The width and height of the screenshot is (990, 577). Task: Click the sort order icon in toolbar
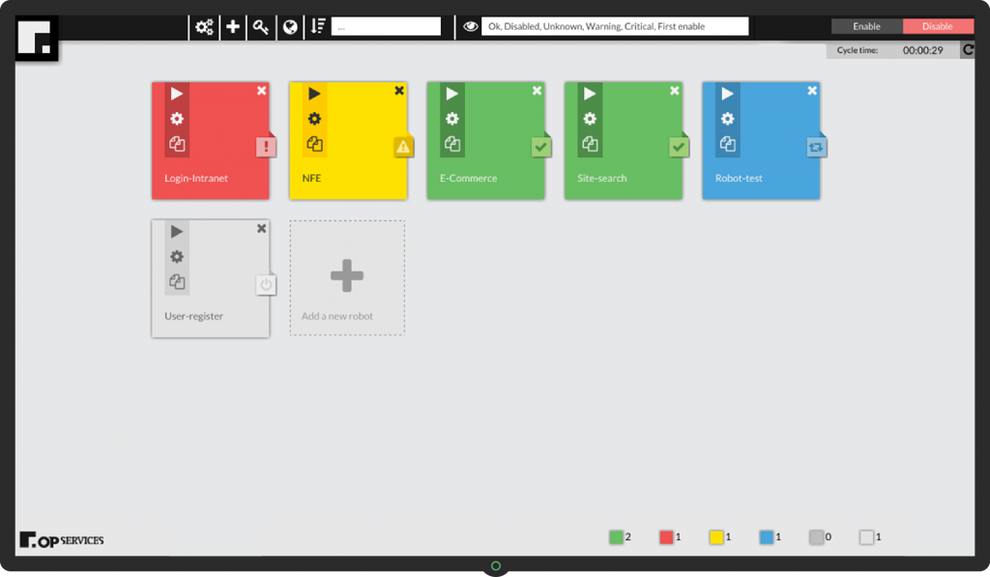317,26
